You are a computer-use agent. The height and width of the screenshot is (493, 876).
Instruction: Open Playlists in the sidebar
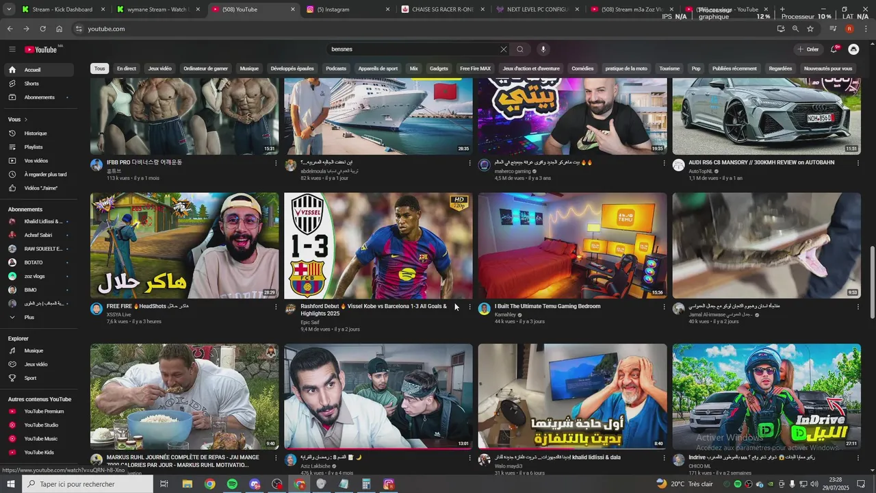38,147
